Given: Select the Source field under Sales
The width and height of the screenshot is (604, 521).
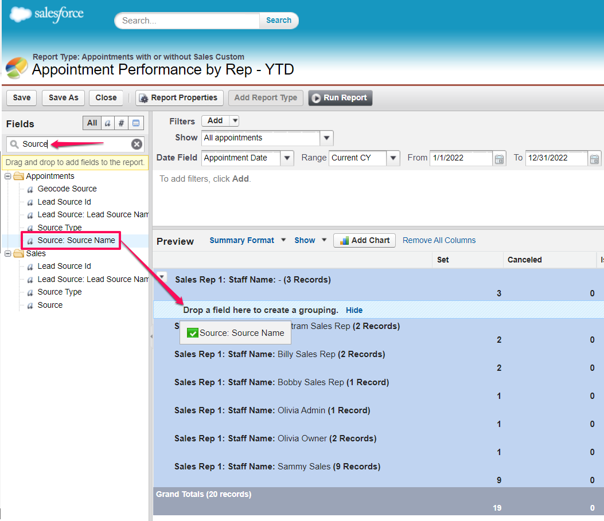Looking at the screenshot, I should coord(50,305).
